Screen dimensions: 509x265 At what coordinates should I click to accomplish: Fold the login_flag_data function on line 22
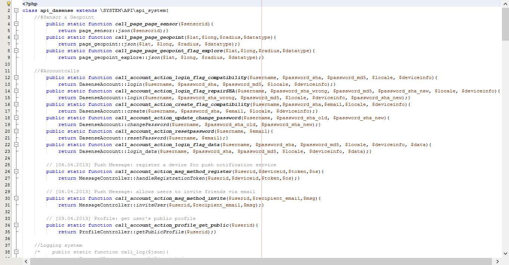click(x=16, y=145)
